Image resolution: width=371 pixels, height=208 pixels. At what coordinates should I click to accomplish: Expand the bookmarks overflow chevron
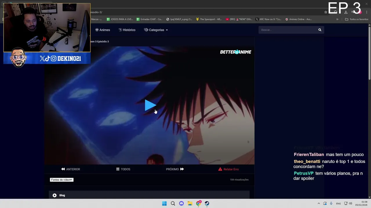point(337,19)
